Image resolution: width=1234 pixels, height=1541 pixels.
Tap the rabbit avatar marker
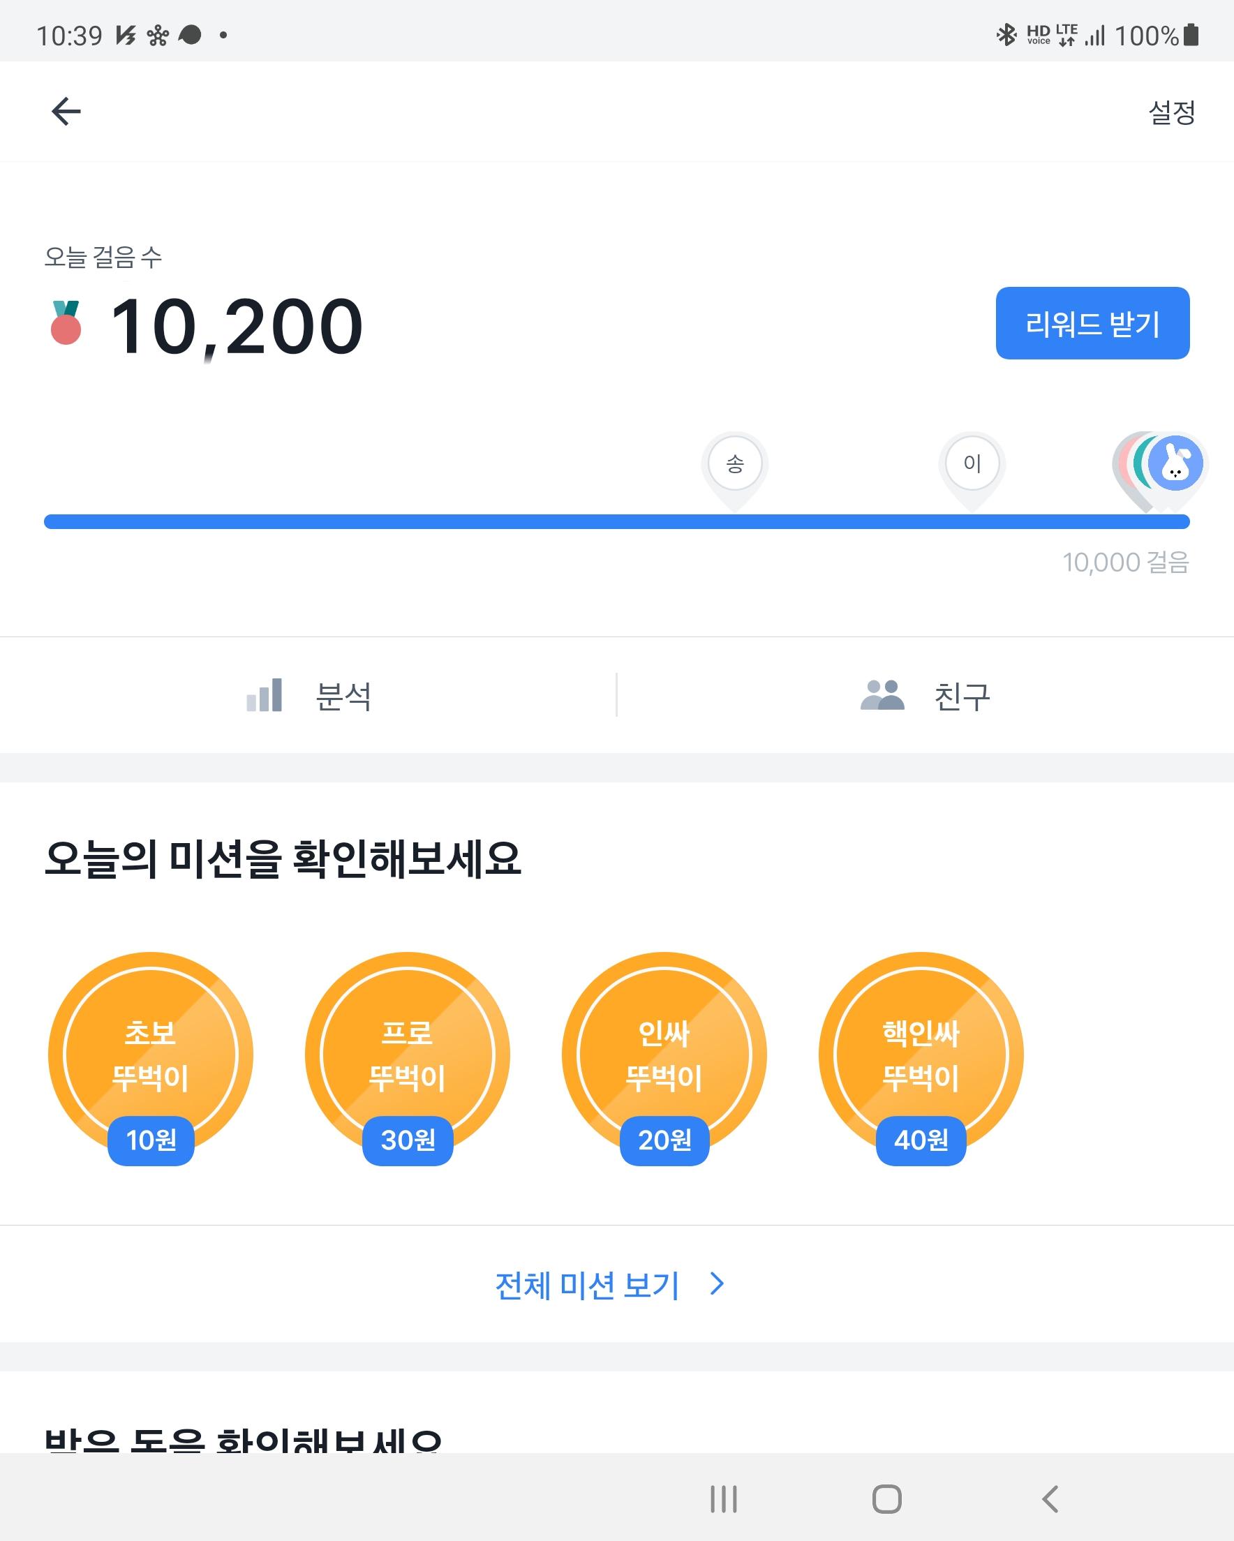click(1175, 465)
